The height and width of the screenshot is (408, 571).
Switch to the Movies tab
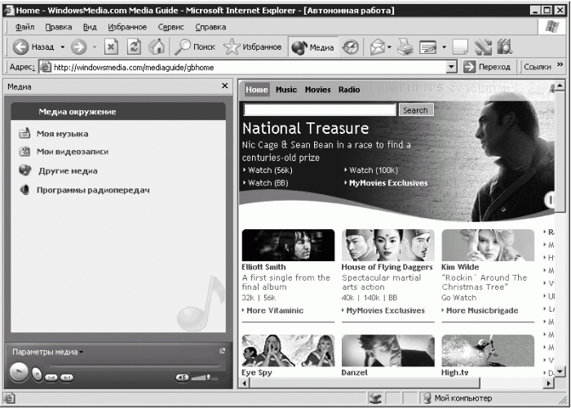pos(317,90)
